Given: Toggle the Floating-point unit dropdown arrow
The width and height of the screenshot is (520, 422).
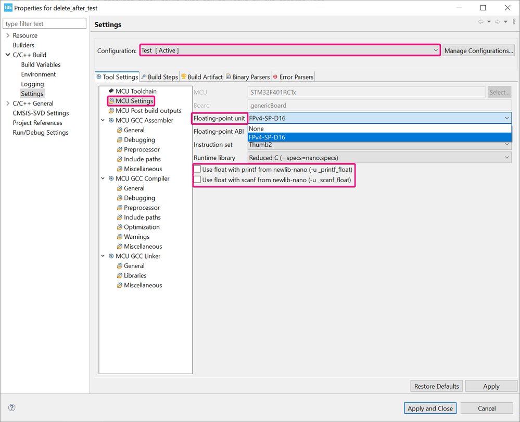Looking at the screenshot, I should [x=507, y=118].
